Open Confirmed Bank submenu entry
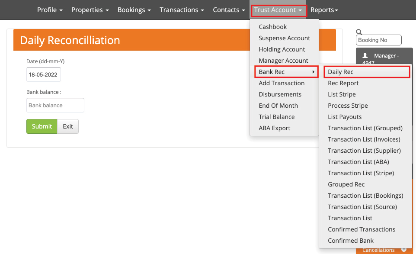This screenshot has width=416, height=254. (x=351, y=241)
